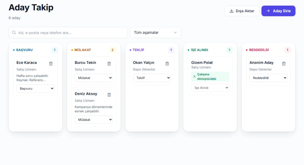The height and width of the screenshot is (165, 304).
Task: Click Çalışana dönüştürüldü badge
Action: 210,77
